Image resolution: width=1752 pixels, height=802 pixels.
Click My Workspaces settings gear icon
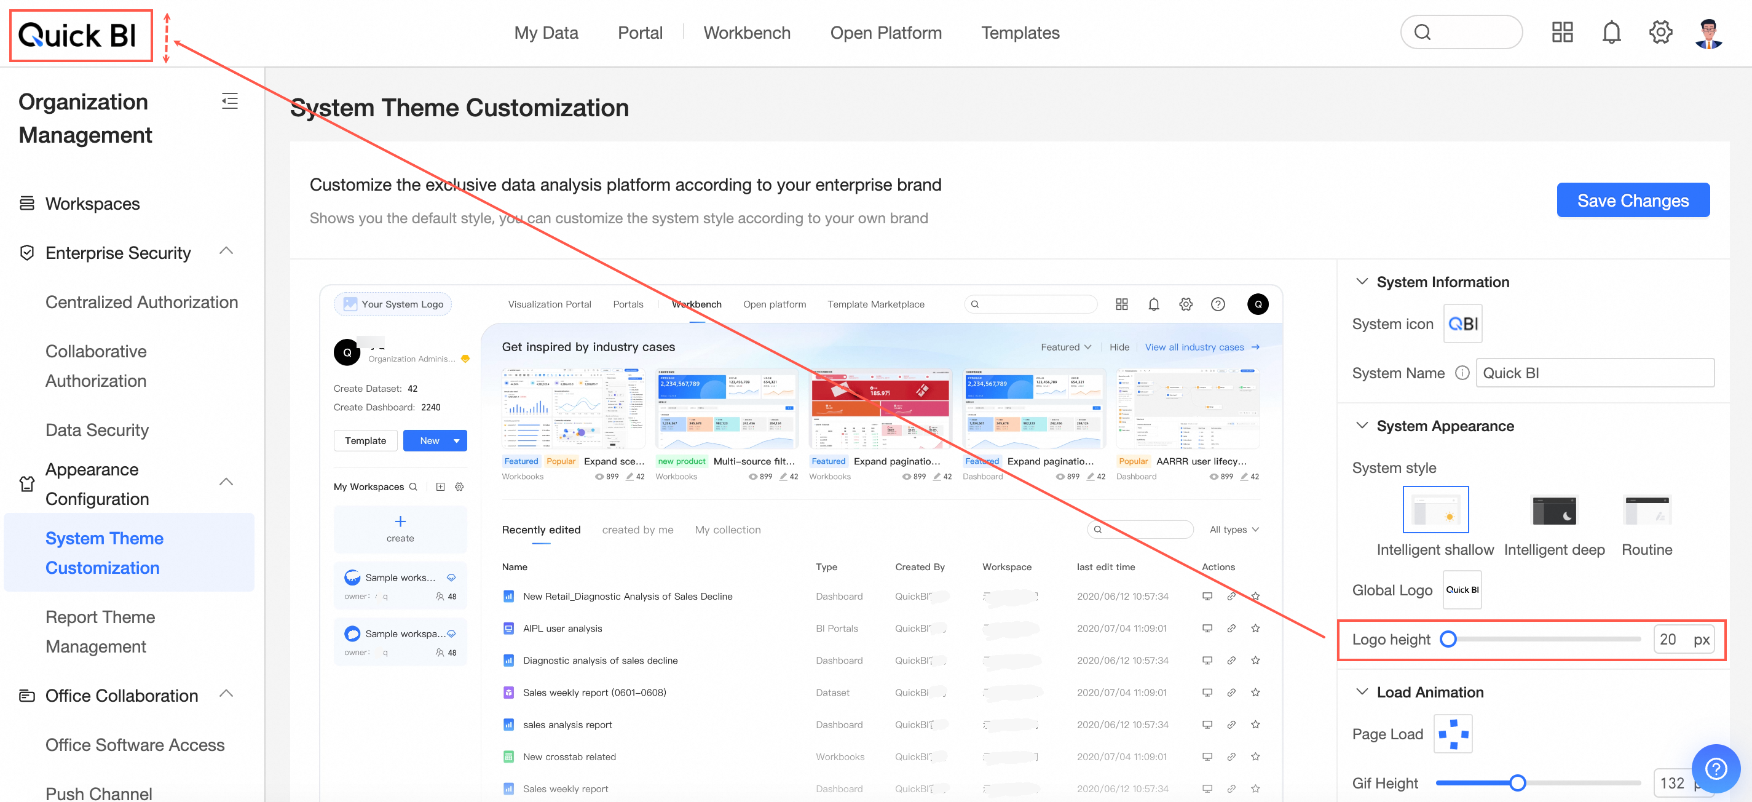pos(459,486)
